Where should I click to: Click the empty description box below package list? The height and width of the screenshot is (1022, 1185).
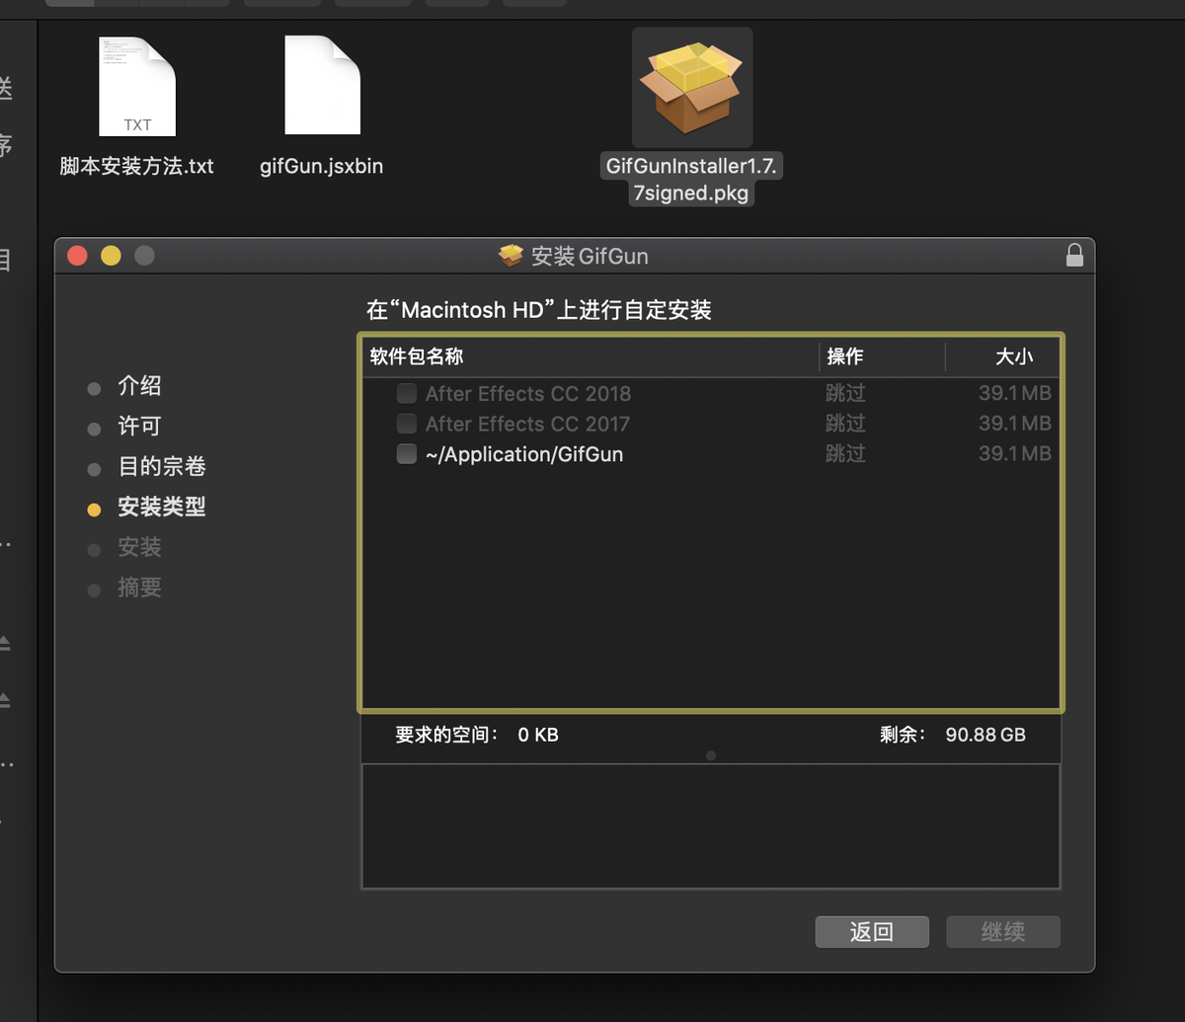(711, 826)
